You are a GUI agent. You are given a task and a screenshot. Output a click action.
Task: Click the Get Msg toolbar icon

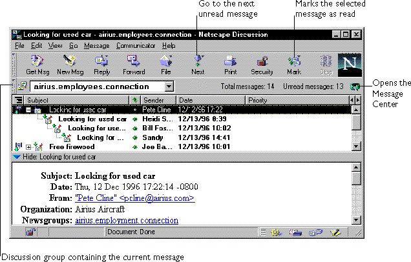(37, 65)
